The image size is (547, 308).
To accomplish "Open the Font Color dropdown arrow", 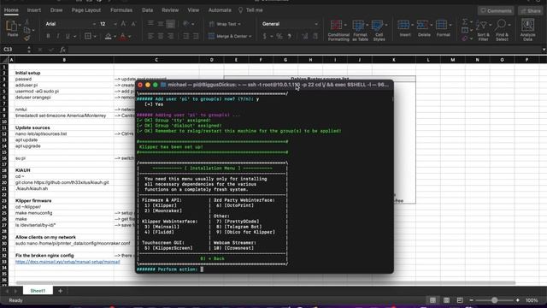I will pos(130,37).
